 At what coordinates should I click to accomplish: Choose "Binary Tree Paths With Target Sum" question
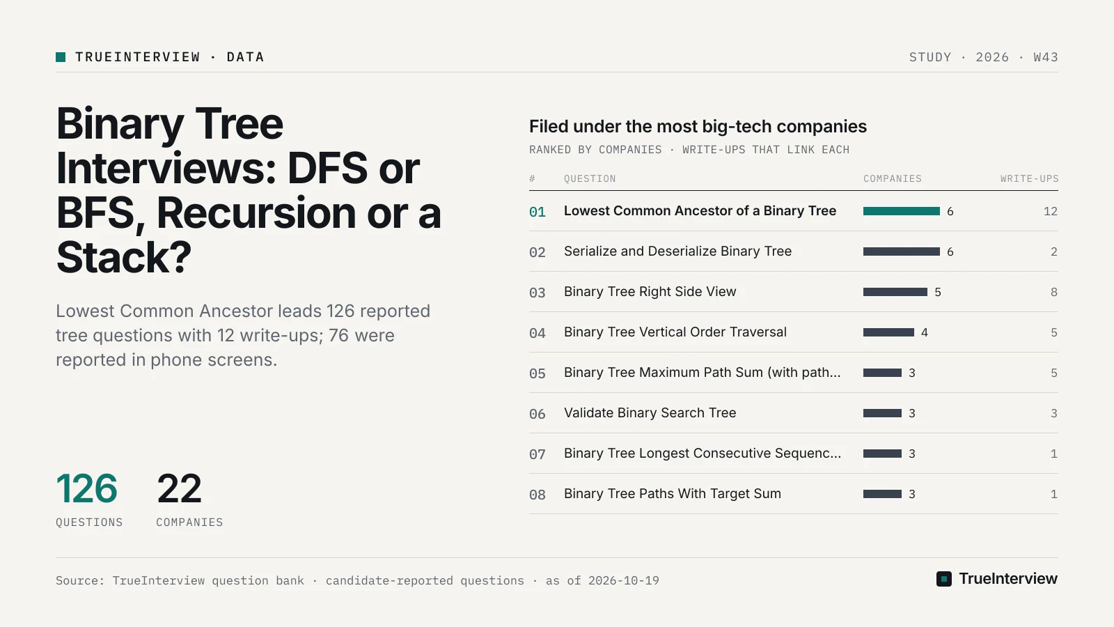pos(673,494)
